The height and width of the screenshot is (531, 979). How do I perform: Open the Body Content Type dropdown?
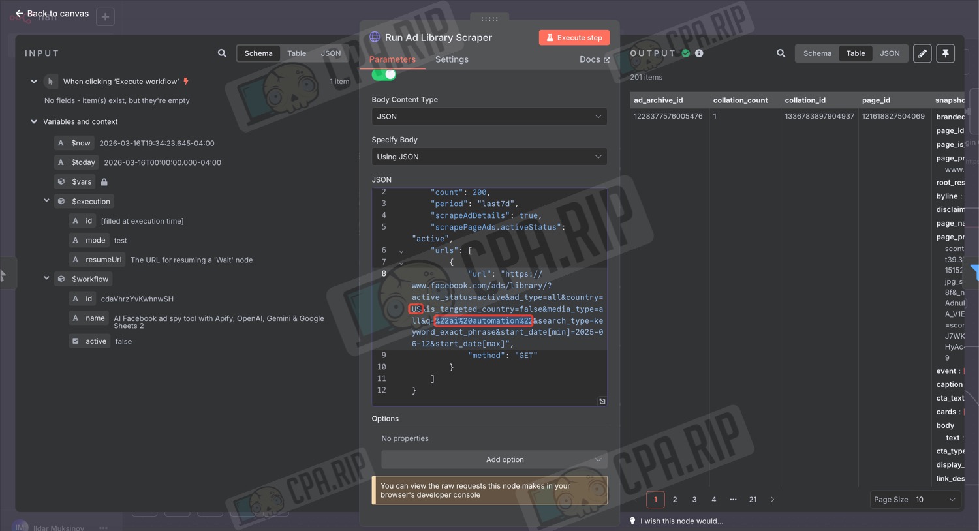pyautogui.click(x=489, y=117)
